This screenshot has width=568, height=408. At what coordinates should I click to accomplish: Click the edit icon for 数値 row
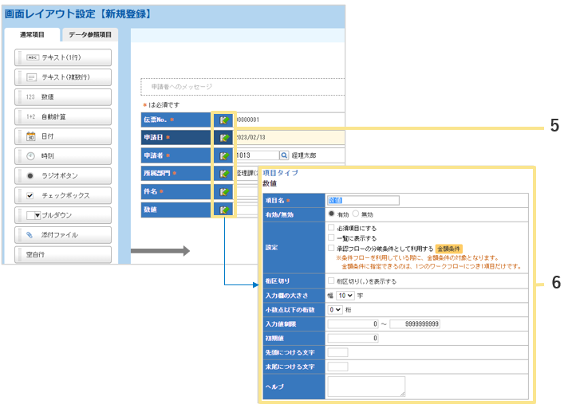point(224,210)
